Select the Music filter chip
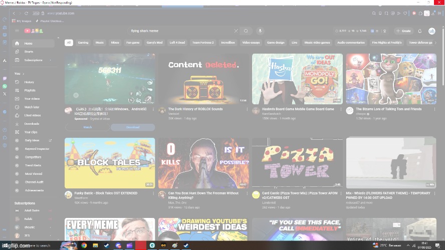The height and width of the screenshot is (250, 445). tap(100, 43)
